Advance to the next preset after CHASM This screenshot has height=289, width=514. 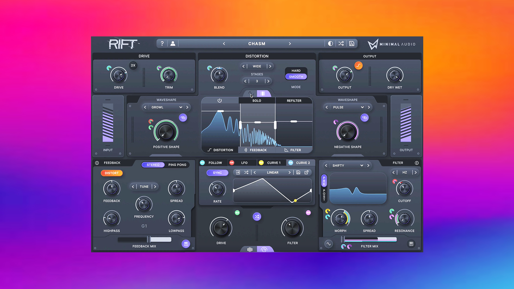[x=290, y=43]
